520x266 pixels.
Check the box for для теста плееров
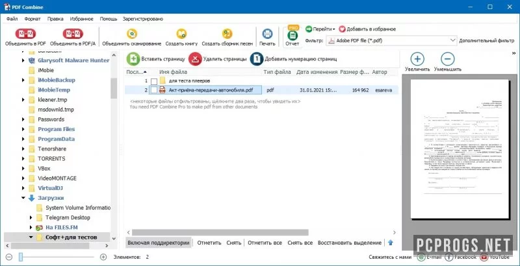[154, 81]
